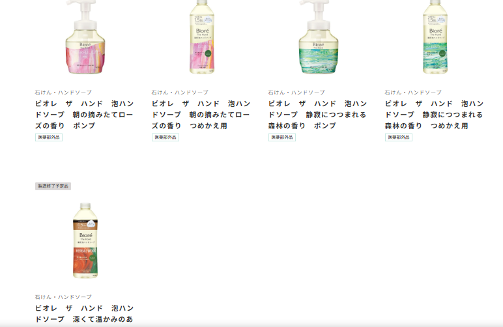The height and width of the screenshot is (327, 503).
Task: Open the forest scent refill bottle image
Action: (x=435, y=37)
